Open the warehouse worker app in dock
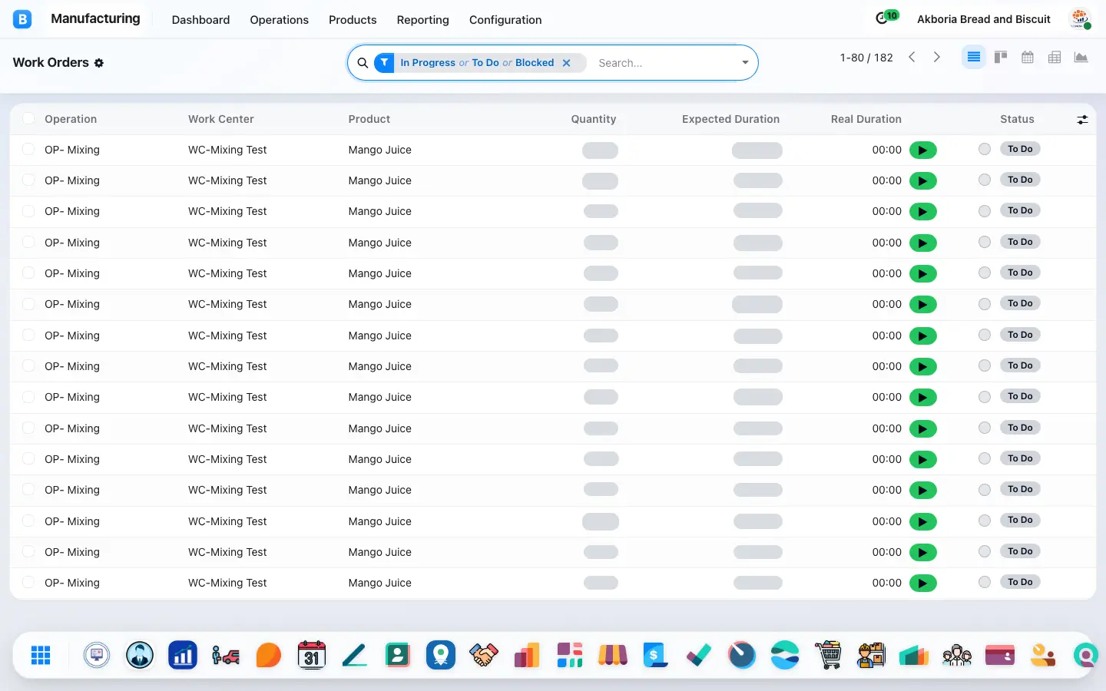This screenshot has width=1106, height=691. [x=871, y=655]
